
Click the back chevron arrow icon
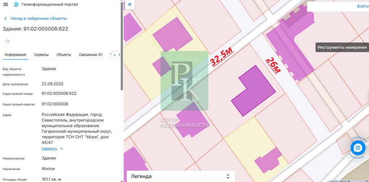(x=5, y=18)
